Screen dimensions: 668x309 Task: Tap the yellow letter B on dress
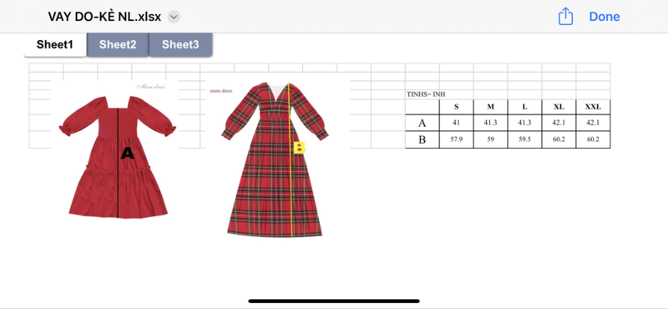[300, 148]
